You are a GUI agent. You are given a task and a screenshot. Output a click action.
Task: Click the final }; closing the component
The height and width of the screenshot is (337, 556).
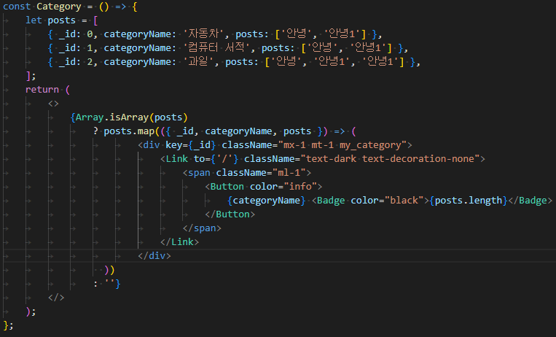click(x=8, y=325)
